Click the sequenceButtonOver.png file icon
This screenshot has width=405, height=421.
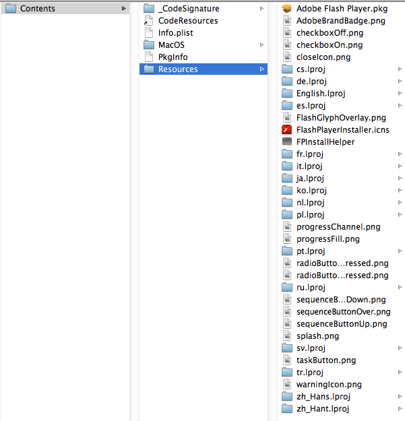point(287,312)
